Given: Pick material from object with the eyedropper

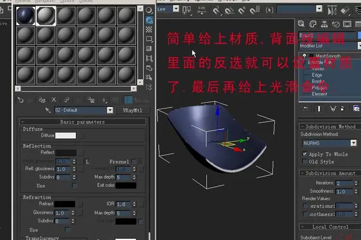Looking at the screenshot, I should [x=48, y=111].
